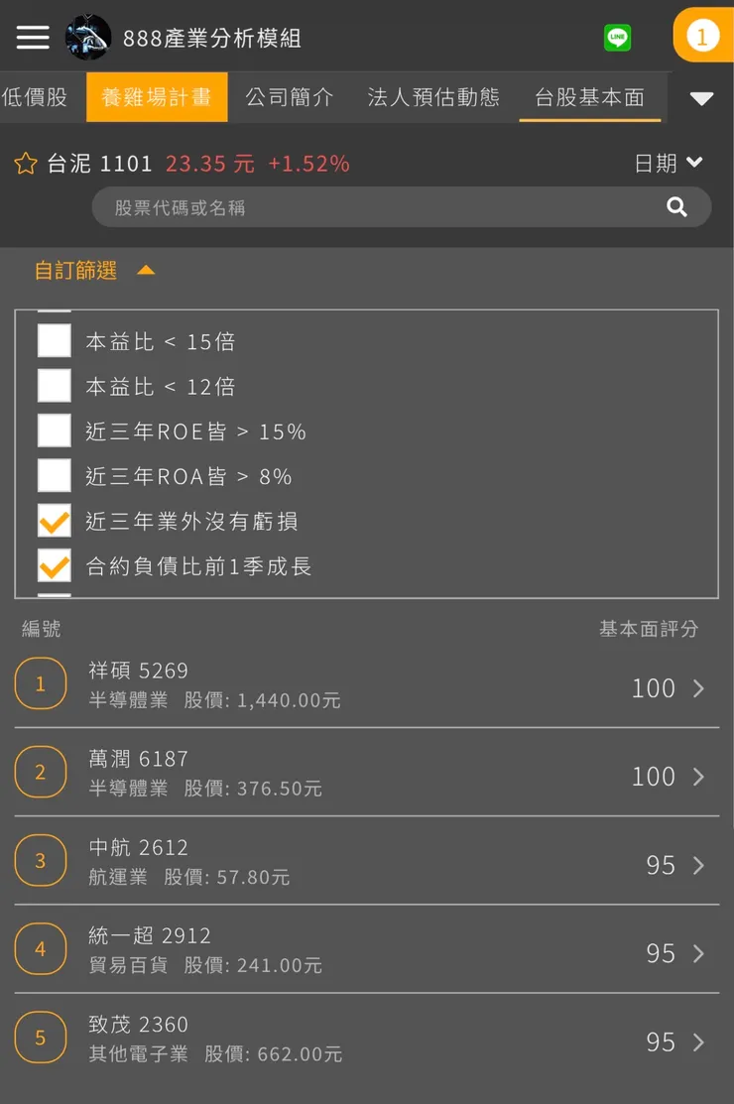Expand details for 祥碩 5269
This screenshot has width=734, height=1104.
(367, 683)
